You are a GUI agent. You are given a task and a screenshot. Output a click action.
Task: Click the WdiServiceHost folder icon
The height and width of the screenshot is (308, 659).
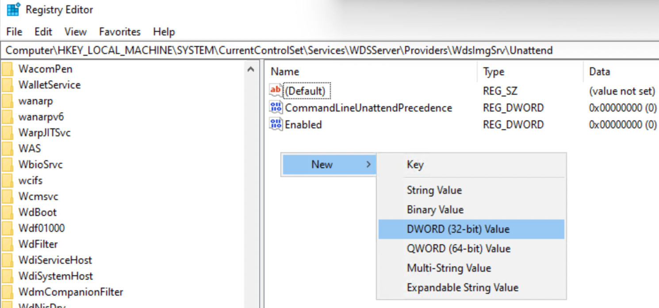pos(8,260)
